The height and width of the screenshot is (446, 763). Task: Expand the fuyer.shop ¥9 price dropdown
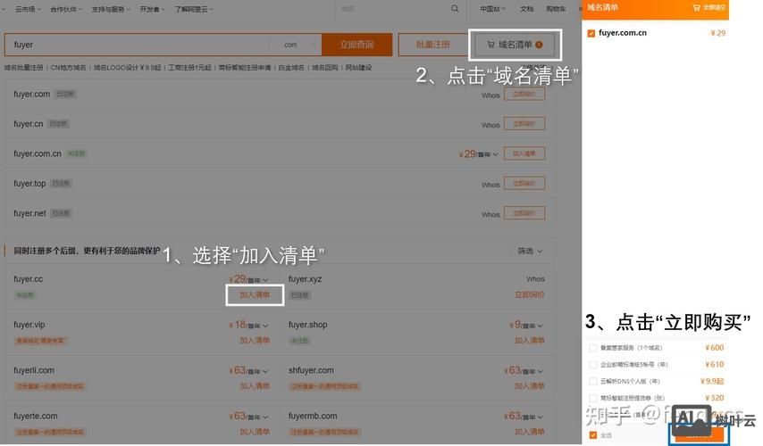point(541,326)
